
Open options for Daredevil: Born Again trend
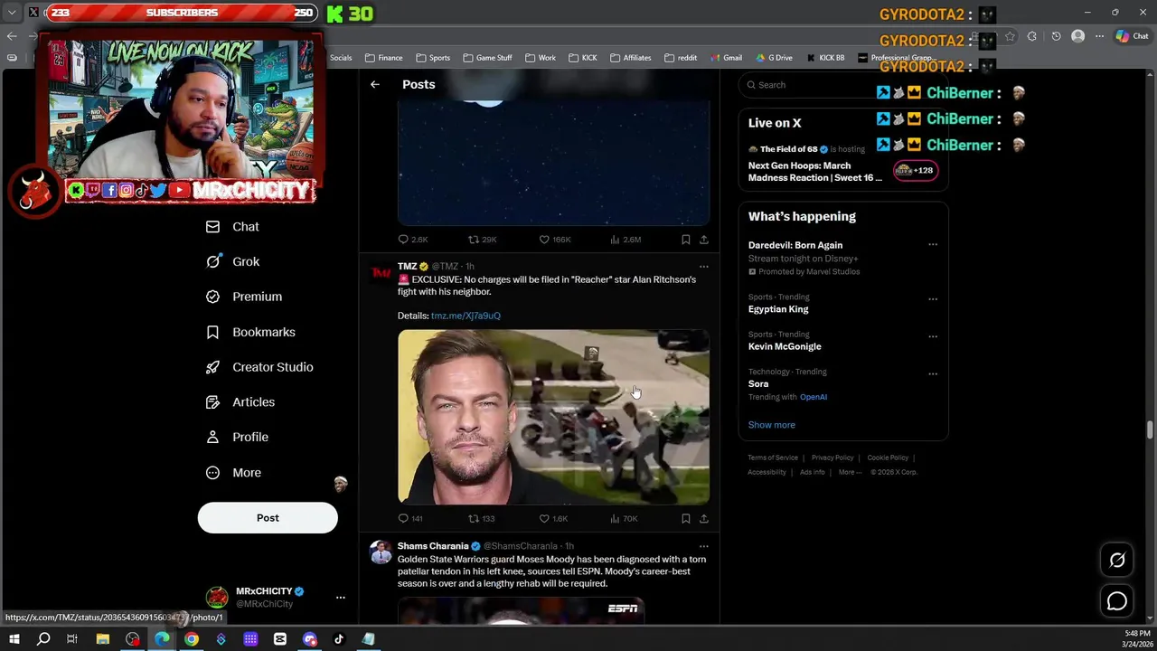[933, 245]
